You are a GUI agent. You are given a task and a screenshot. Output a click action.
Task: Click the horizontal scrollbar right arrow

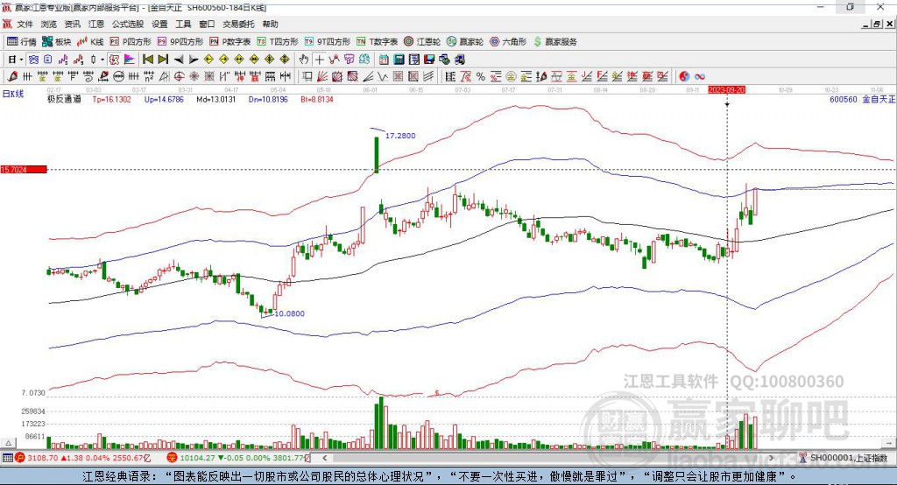coord(771,458)
